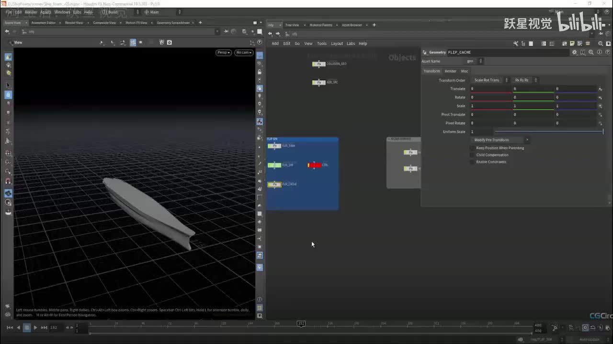Viewport: 613px width, 344px height.
Task: Open the Persp viewport dropdown
Action: [224, 53]
